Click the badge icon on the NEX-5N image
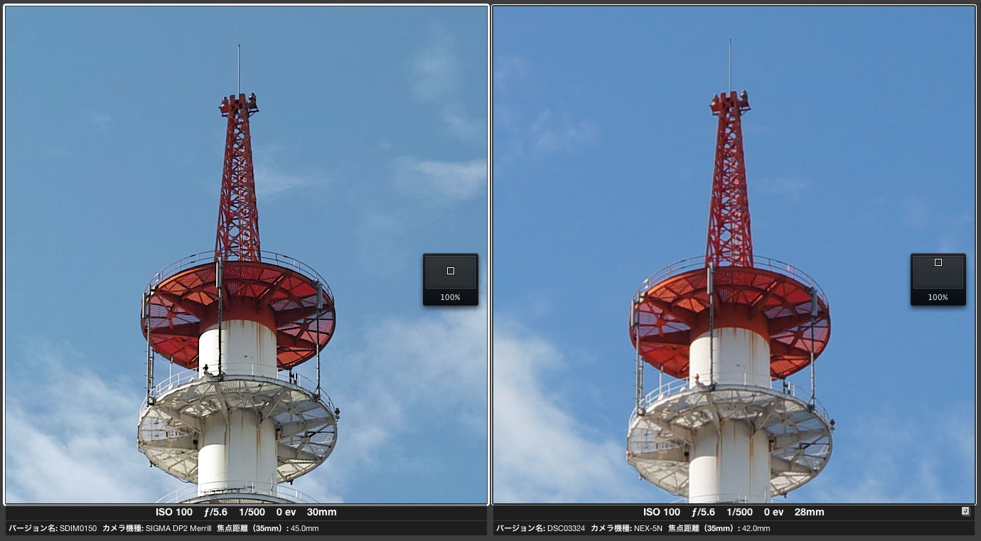This screenshot has height=541, width=981. click(965, 511)
